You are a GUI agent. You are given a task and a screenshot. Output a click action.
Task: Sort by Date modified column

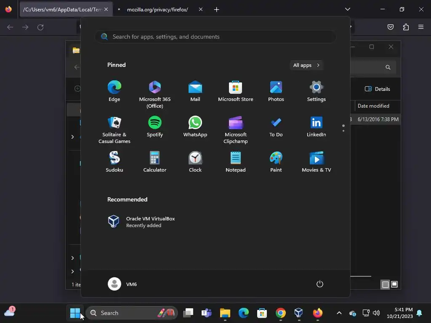pos(373,106)
